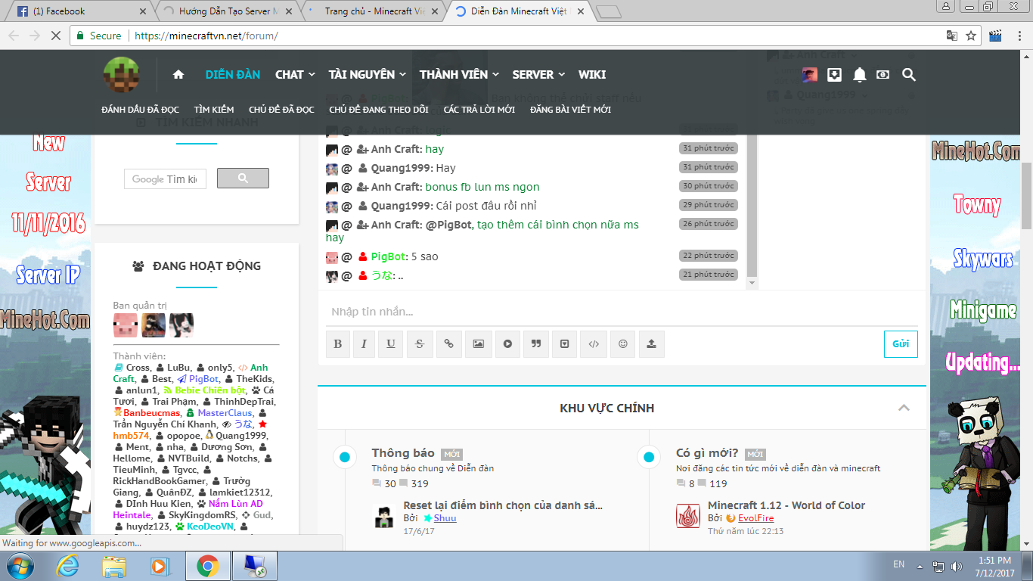This screenshot has width=1033, height=581.
Task: Switch to Trang chủ - Minecraft tab
Action: [374, 11]
